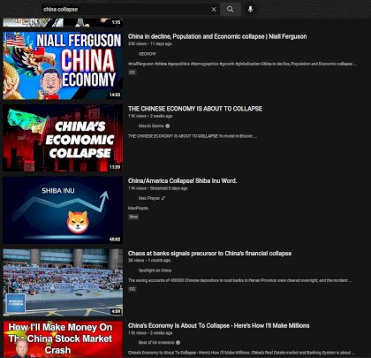Click the search box containing "china collapse"

[126, 10]
